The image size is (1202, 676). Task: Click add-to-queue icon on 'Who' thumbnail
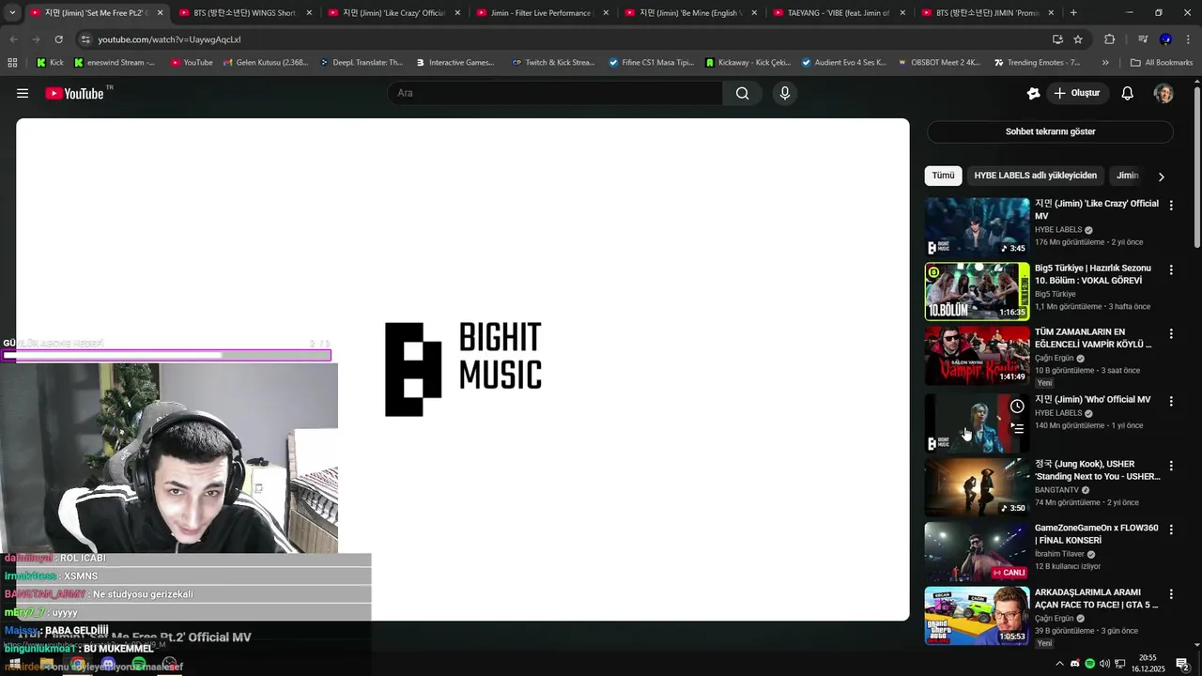click(1017, 429)
